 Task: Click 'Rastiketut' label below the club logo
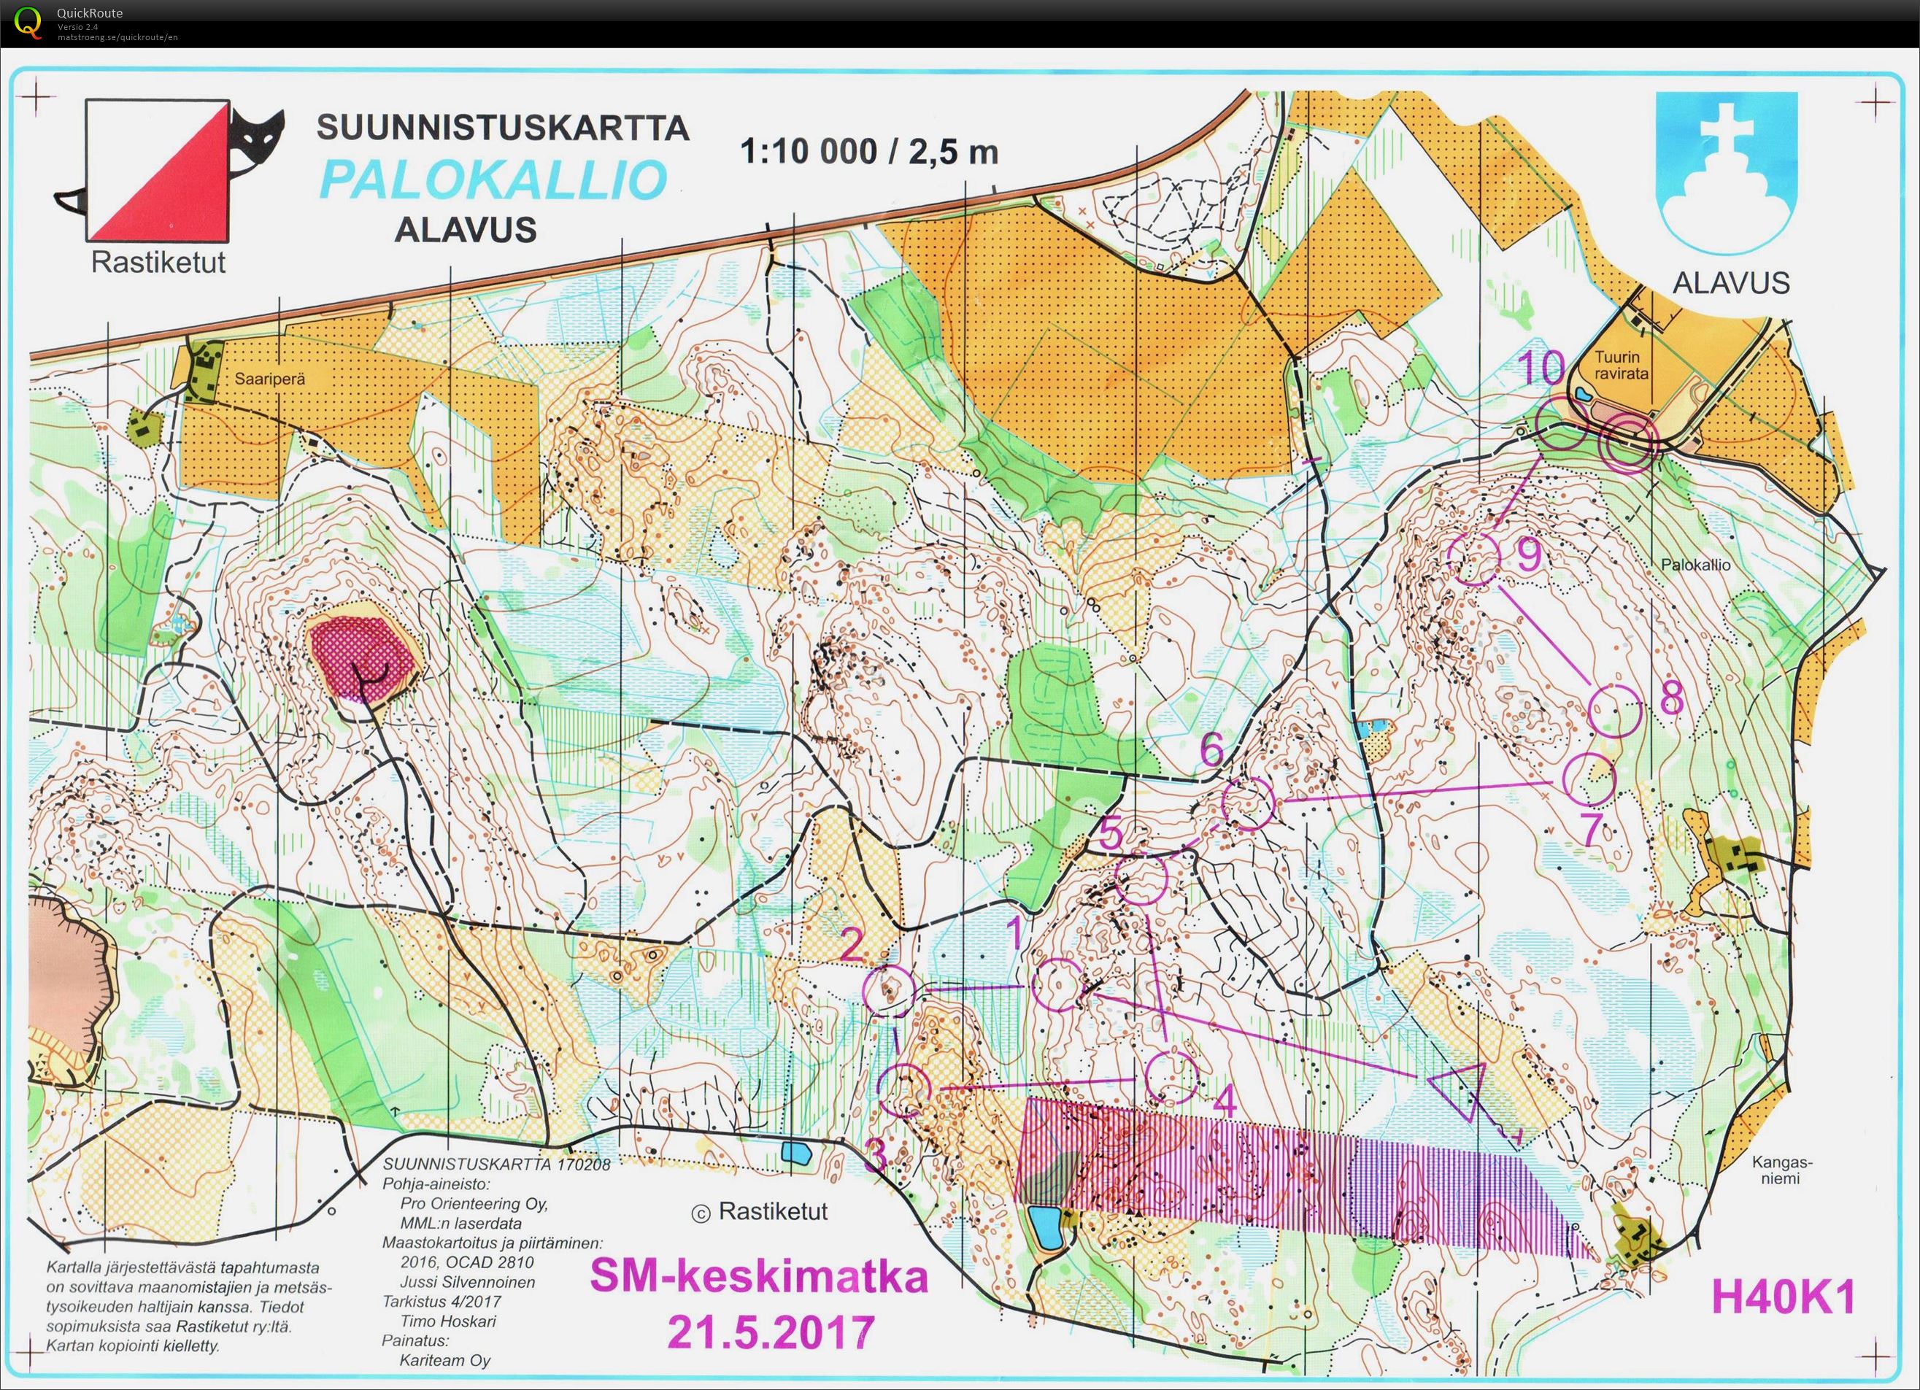pyautogui.click(x=158, y=263)
